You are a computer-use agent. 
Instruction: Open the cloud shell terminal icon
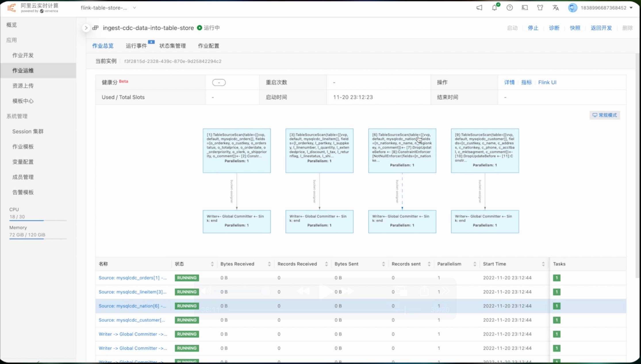(525, 8)
